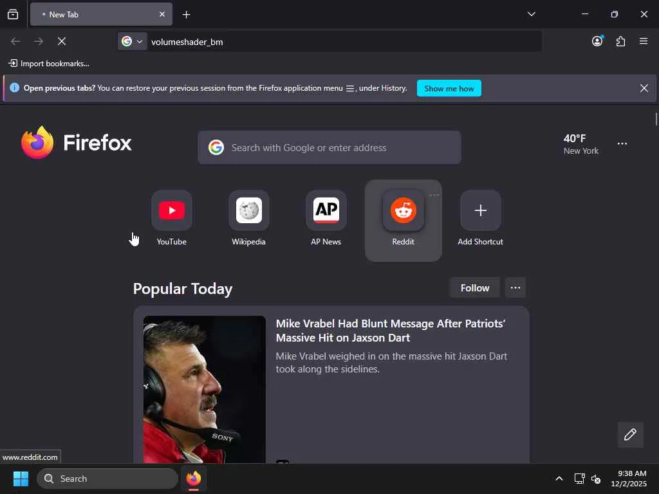Image resolution: width=659 pixels, height=494 pixels.
Task: Click the page vertical scrollbar thumb
Action: 656,119
